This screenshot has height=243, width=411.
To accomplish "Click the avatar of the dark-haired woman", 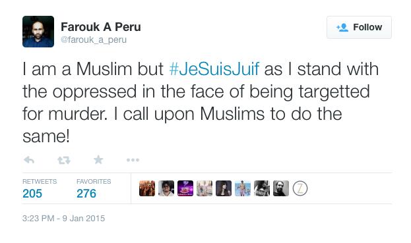I will pyautogui.click(x=224, y=188).
